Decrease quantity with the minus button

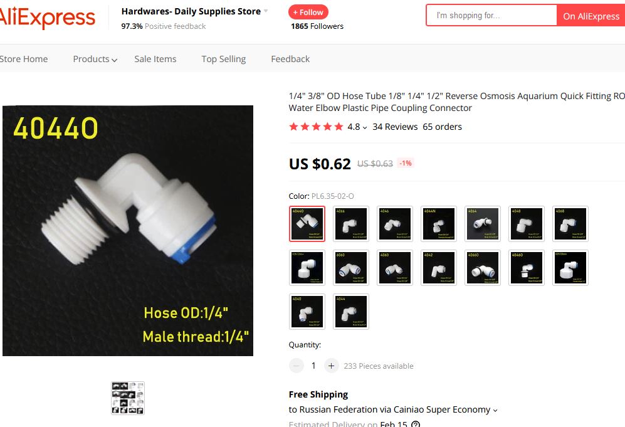click(296, 366)
